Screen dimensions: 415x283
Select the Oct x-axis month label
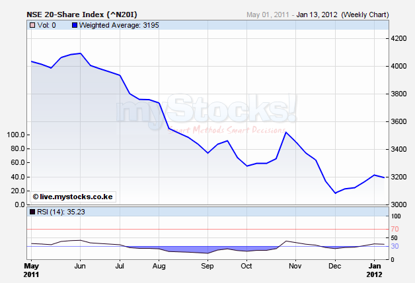[x=246, y=266]
